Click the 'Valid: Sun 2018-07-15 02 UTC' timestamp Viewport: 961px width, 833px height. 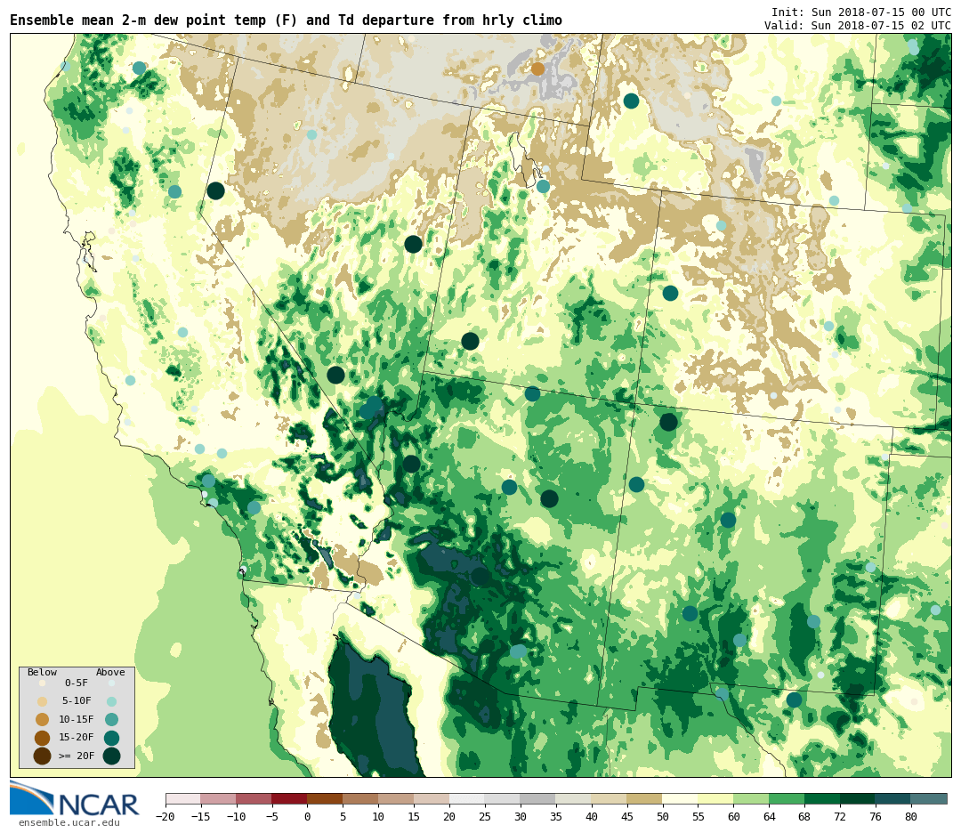pos(857,26)
